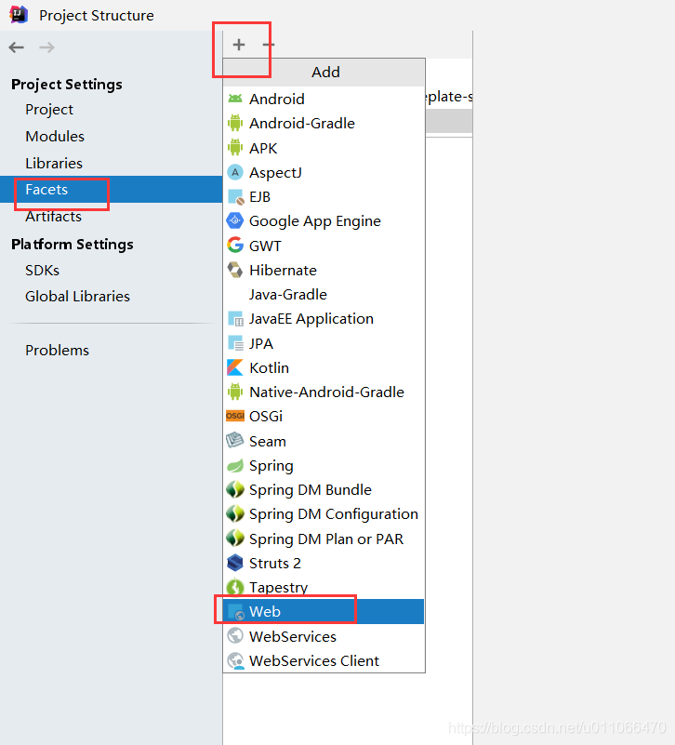675x745 pixels.
Task: Click the APK robot icon
Action: [x=235, y=148]
